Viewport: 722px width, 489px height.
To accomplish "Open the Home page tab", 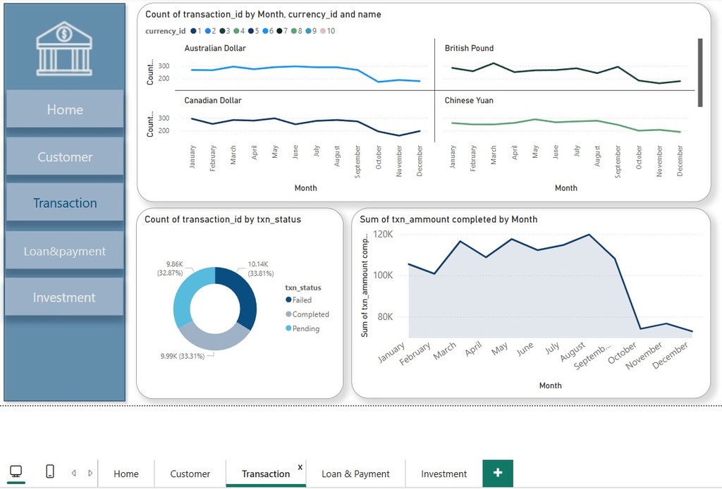I will (126, 473).
